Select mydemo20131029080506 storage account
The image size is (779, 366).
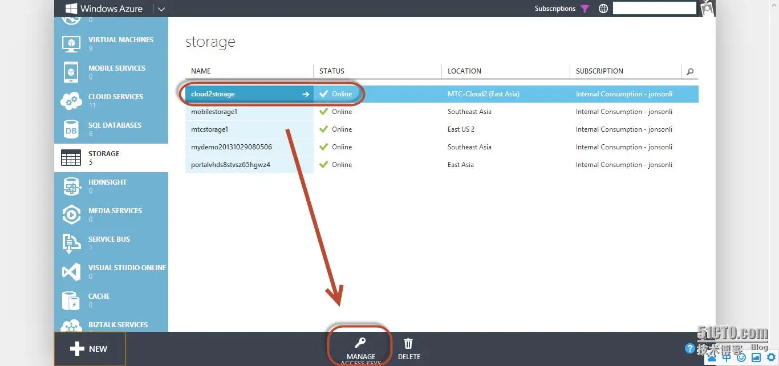[232, 147]
